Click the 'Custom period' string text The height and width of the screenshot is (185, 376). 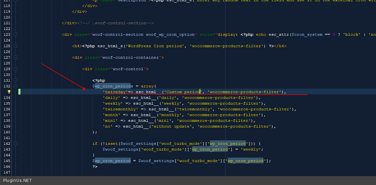pyautogui.click(x=183, y=92)
